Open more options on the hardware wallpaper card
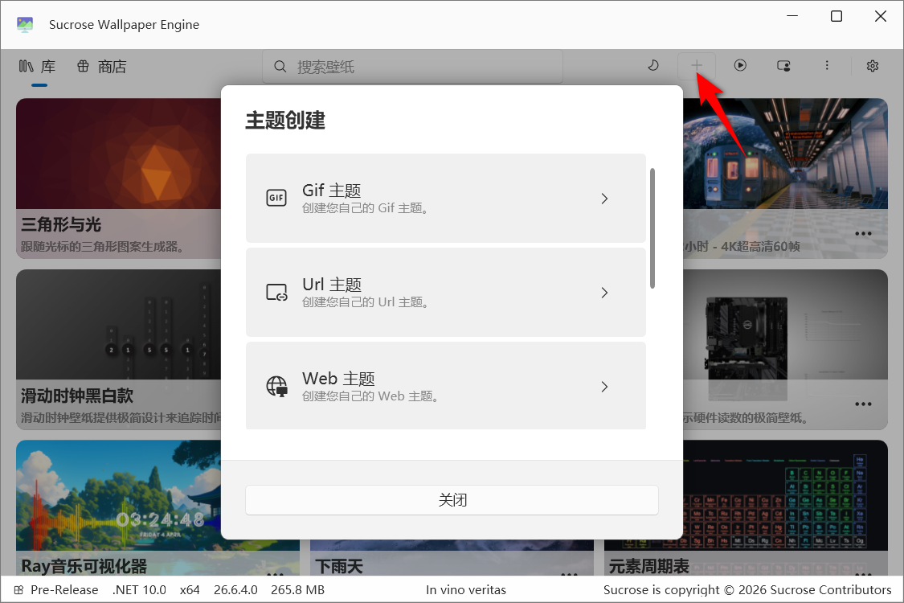 point(863,404)
